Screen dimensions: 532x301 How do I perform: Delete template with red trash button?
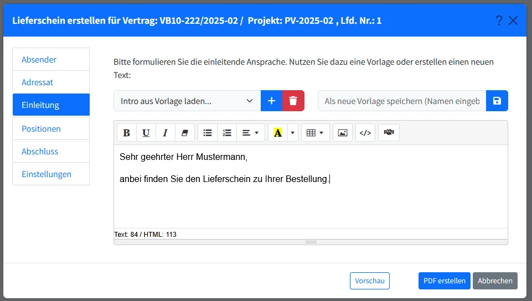coord(293,101)
